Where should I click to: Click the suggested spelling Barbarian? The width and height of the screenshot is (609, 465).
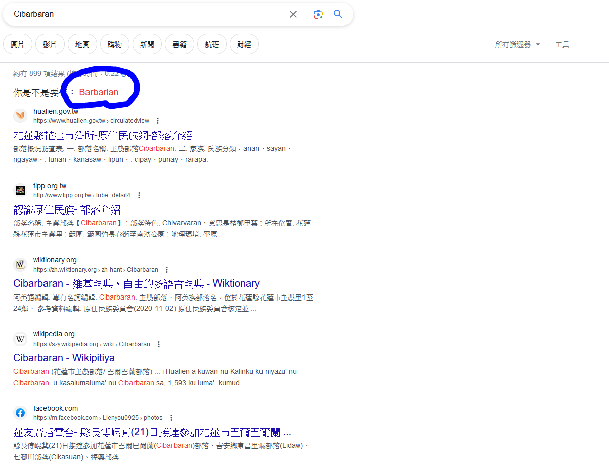coord(99,92)
